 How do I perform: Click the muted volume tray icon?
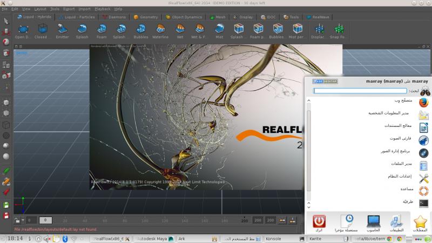(x=47, y=239)
